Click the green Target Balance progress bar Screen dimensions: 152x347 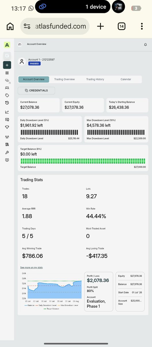(x=83, y=161)
